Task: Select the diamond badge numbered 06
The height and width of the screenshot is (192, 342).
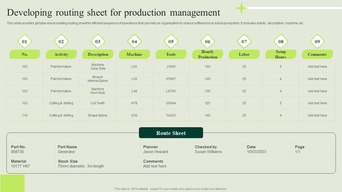Action: [x=208, y=41]
